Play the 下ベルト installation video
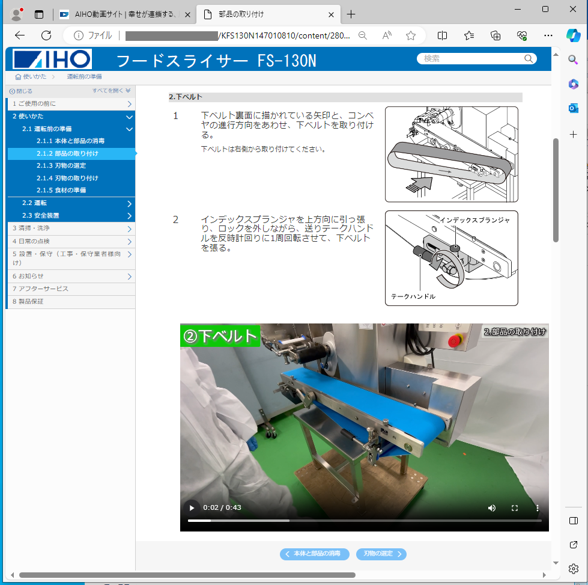This screenshot has width=588, height=585. [192, 507]
